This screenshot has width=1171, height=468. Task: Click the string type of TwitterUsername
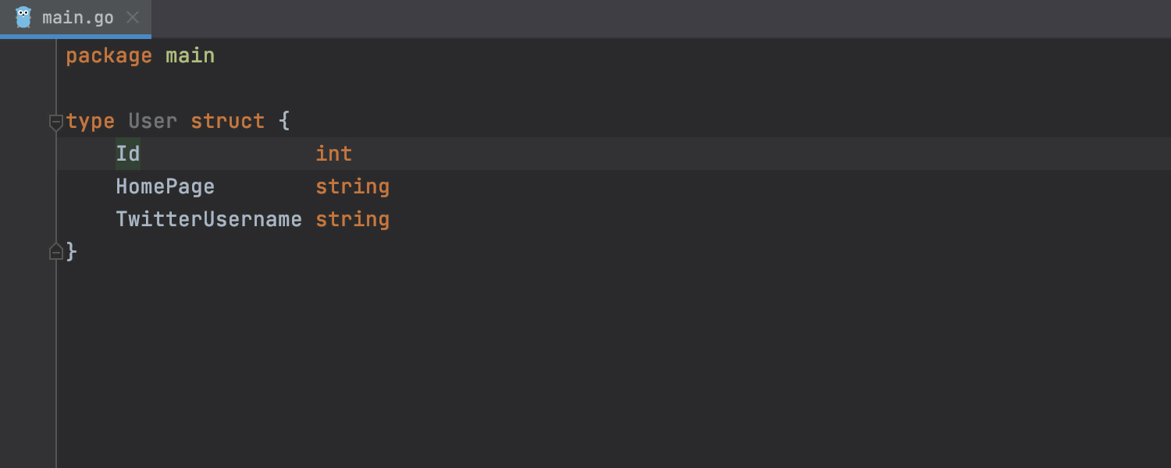pos(352,220)
